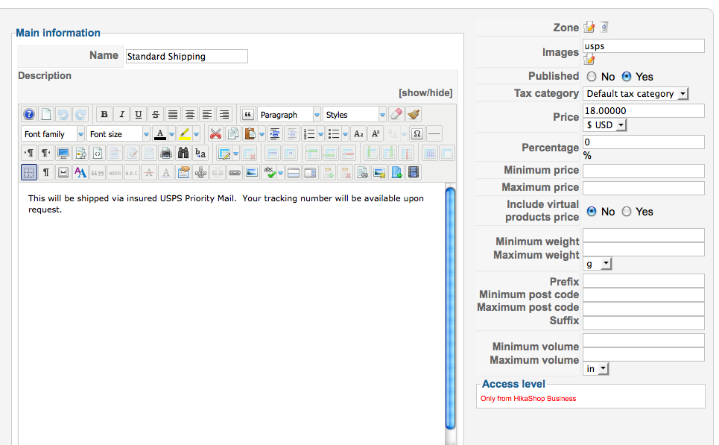719x445 pixels.
Task: Click the show/hide editor link
Action: 425,92
